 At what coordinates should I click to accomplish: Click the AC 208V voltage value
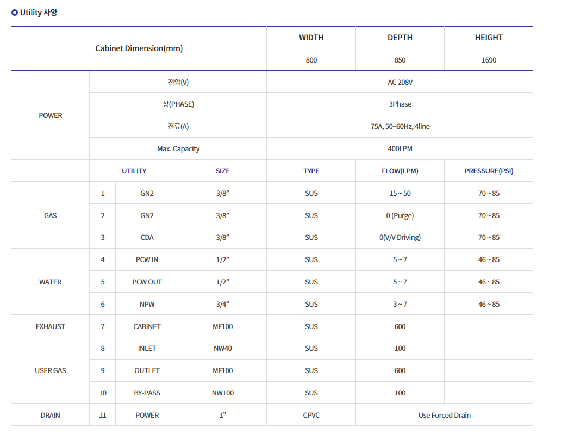click(400, 82)
